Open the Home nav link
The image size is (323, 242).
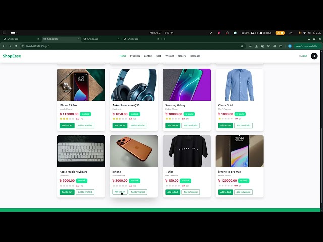123,56
